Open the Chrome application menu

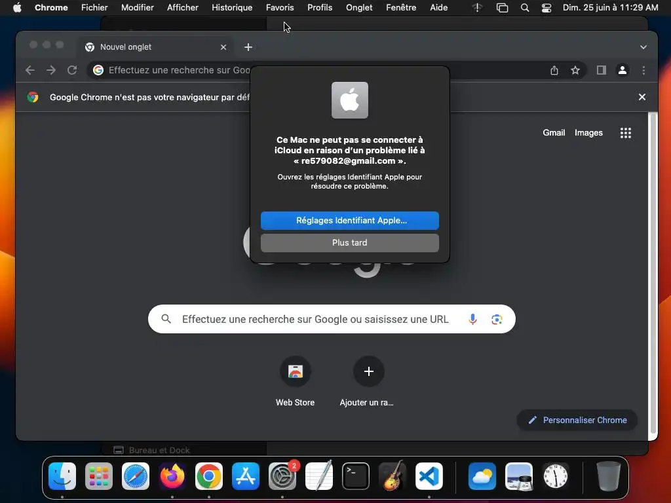pyautogui.click(x=51, y=7)
